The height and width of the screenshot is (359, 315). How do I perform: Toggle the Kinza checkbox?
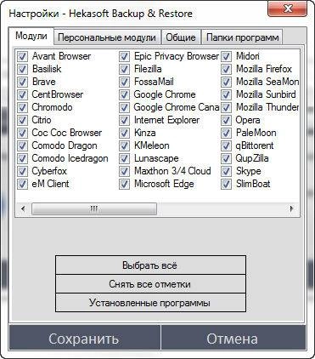point(124,133)
